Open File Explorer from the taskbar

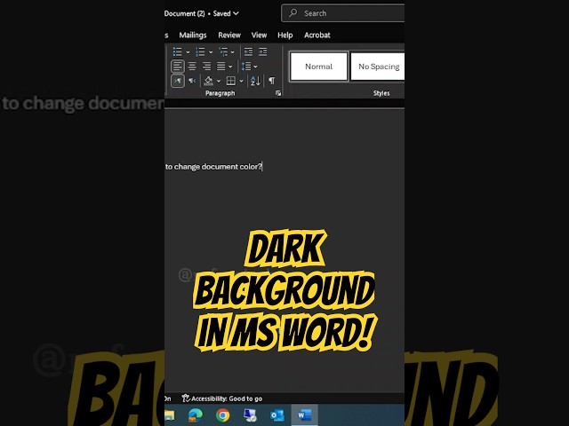(170, 415)
